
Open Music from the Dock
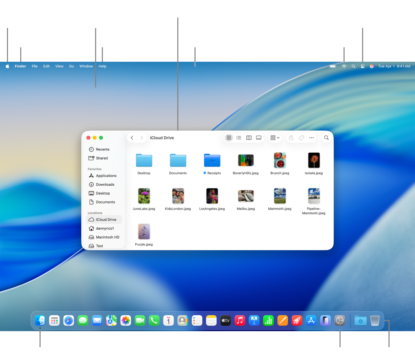click(x=240, y=321)
